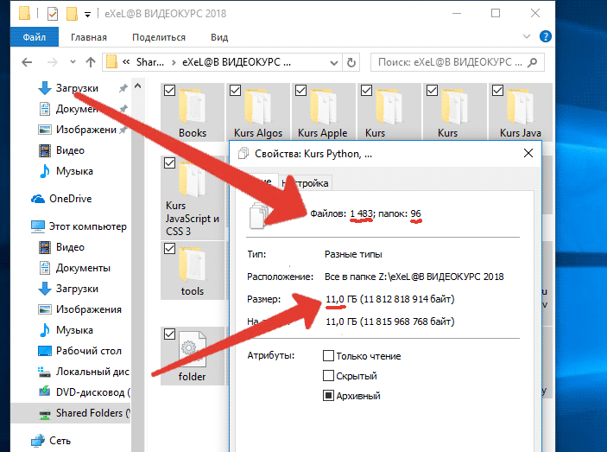Click the search magnifier icon
This screenshot has width=607, height=452.
pos(533,62)
